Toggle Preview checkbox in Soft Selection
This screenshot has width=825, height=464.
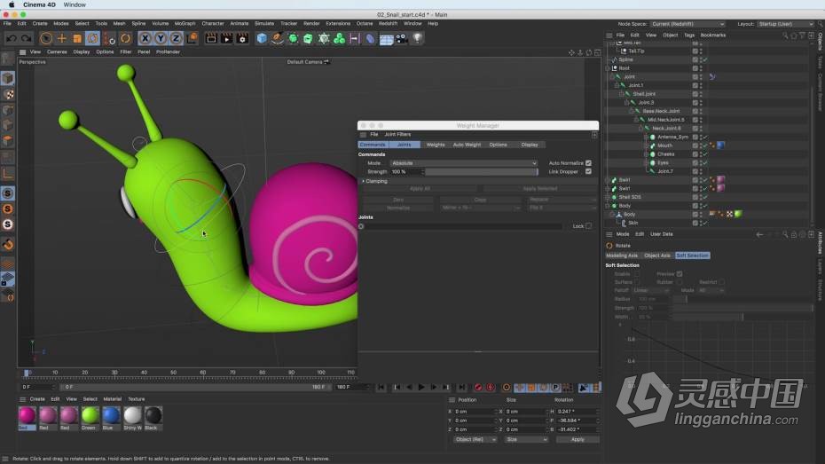coord(680,274)
